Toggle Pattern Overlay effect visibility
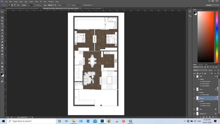Viewport: 220px width, 124px height. point(201,106)
